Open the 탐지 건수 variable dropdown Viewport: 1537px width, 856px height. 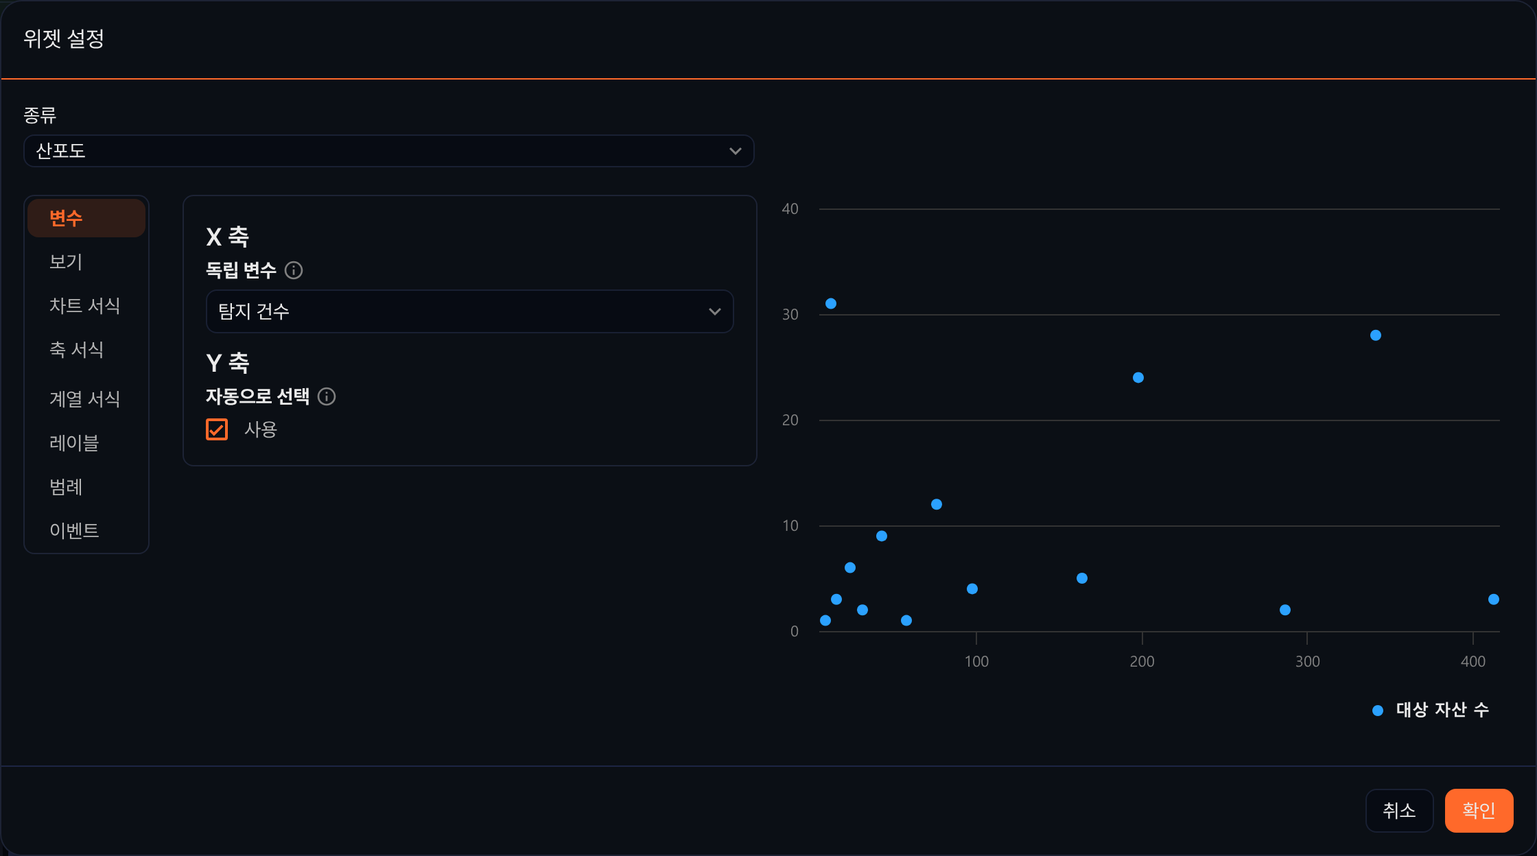[x=470, y=311]
